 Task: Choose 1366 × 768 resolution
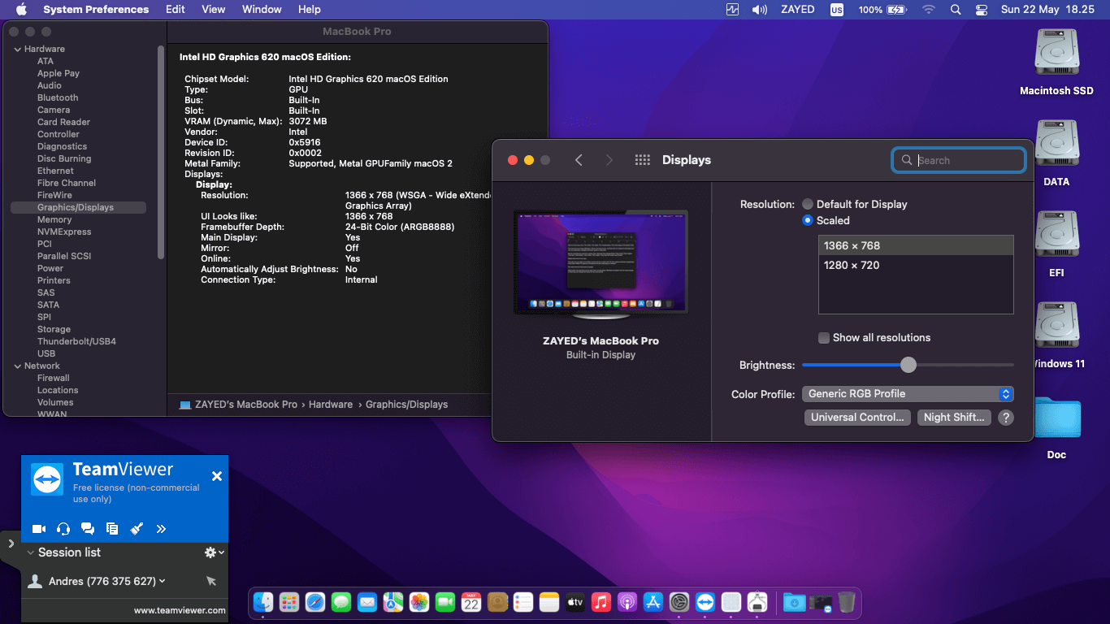916,245
